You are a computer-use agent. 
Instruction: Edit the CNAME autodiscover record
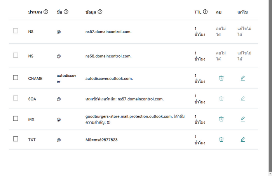pos(243,78)
